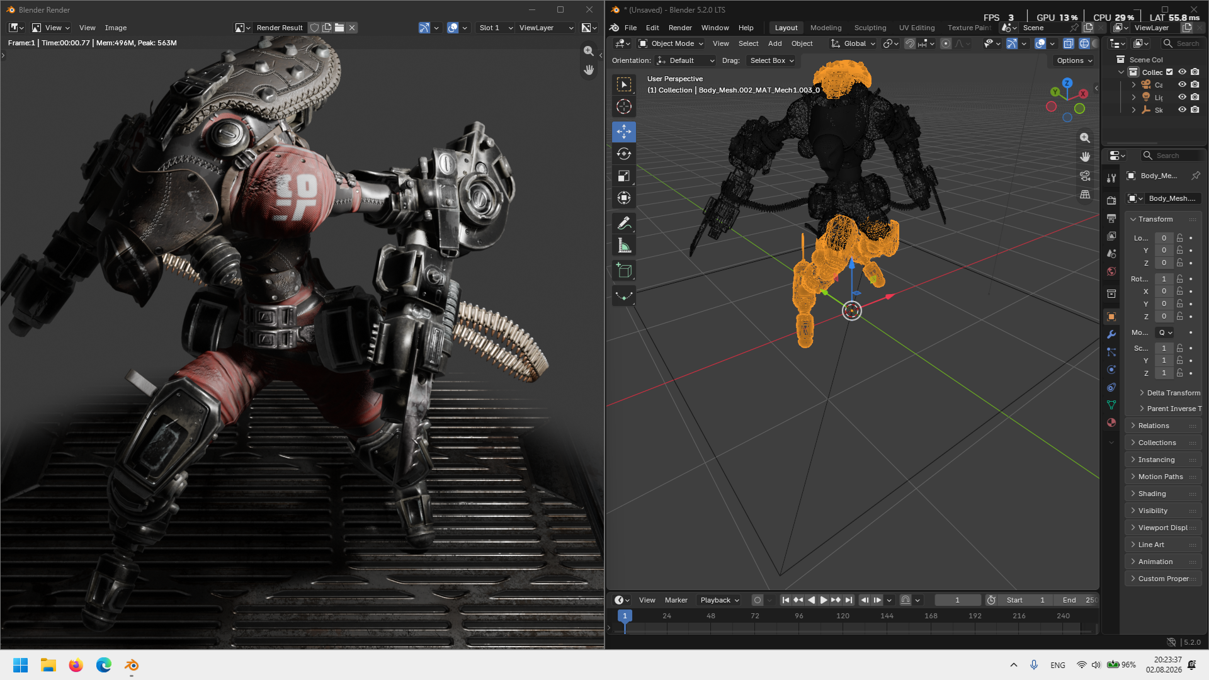Viewport: 1209px width, 680px height.
Task: Open the Select Box drag dropdown
Action: point(771,60)
